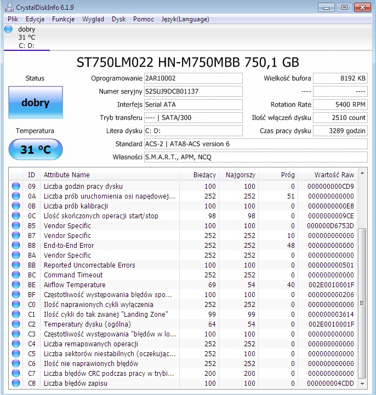Click the status orb for attribute 09

pyautogui.click(x=16, y=186)
